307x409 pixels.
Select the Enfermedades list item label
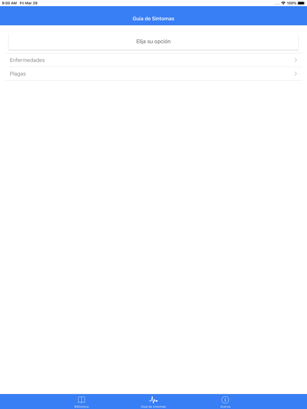click(x=27, y=60)
